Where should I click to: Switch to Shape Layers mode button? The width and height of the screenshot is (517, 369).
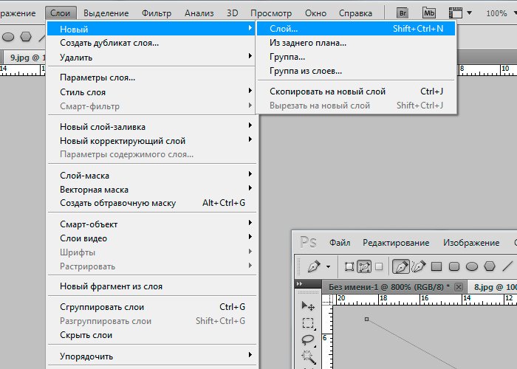click(349, 266)
